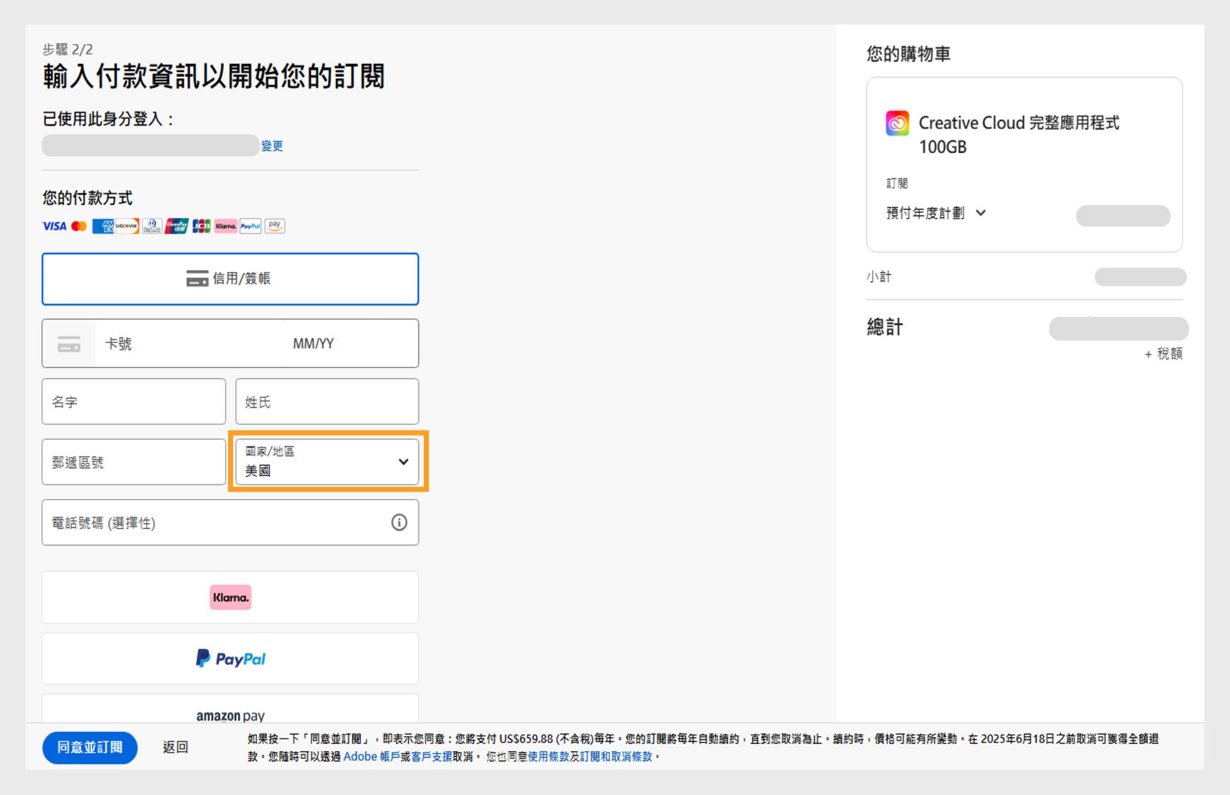Click the 返回 back button

(175, 748)
